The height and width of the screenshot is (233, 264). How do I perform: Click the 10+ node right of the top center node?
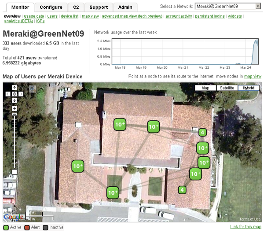[154, 126]
